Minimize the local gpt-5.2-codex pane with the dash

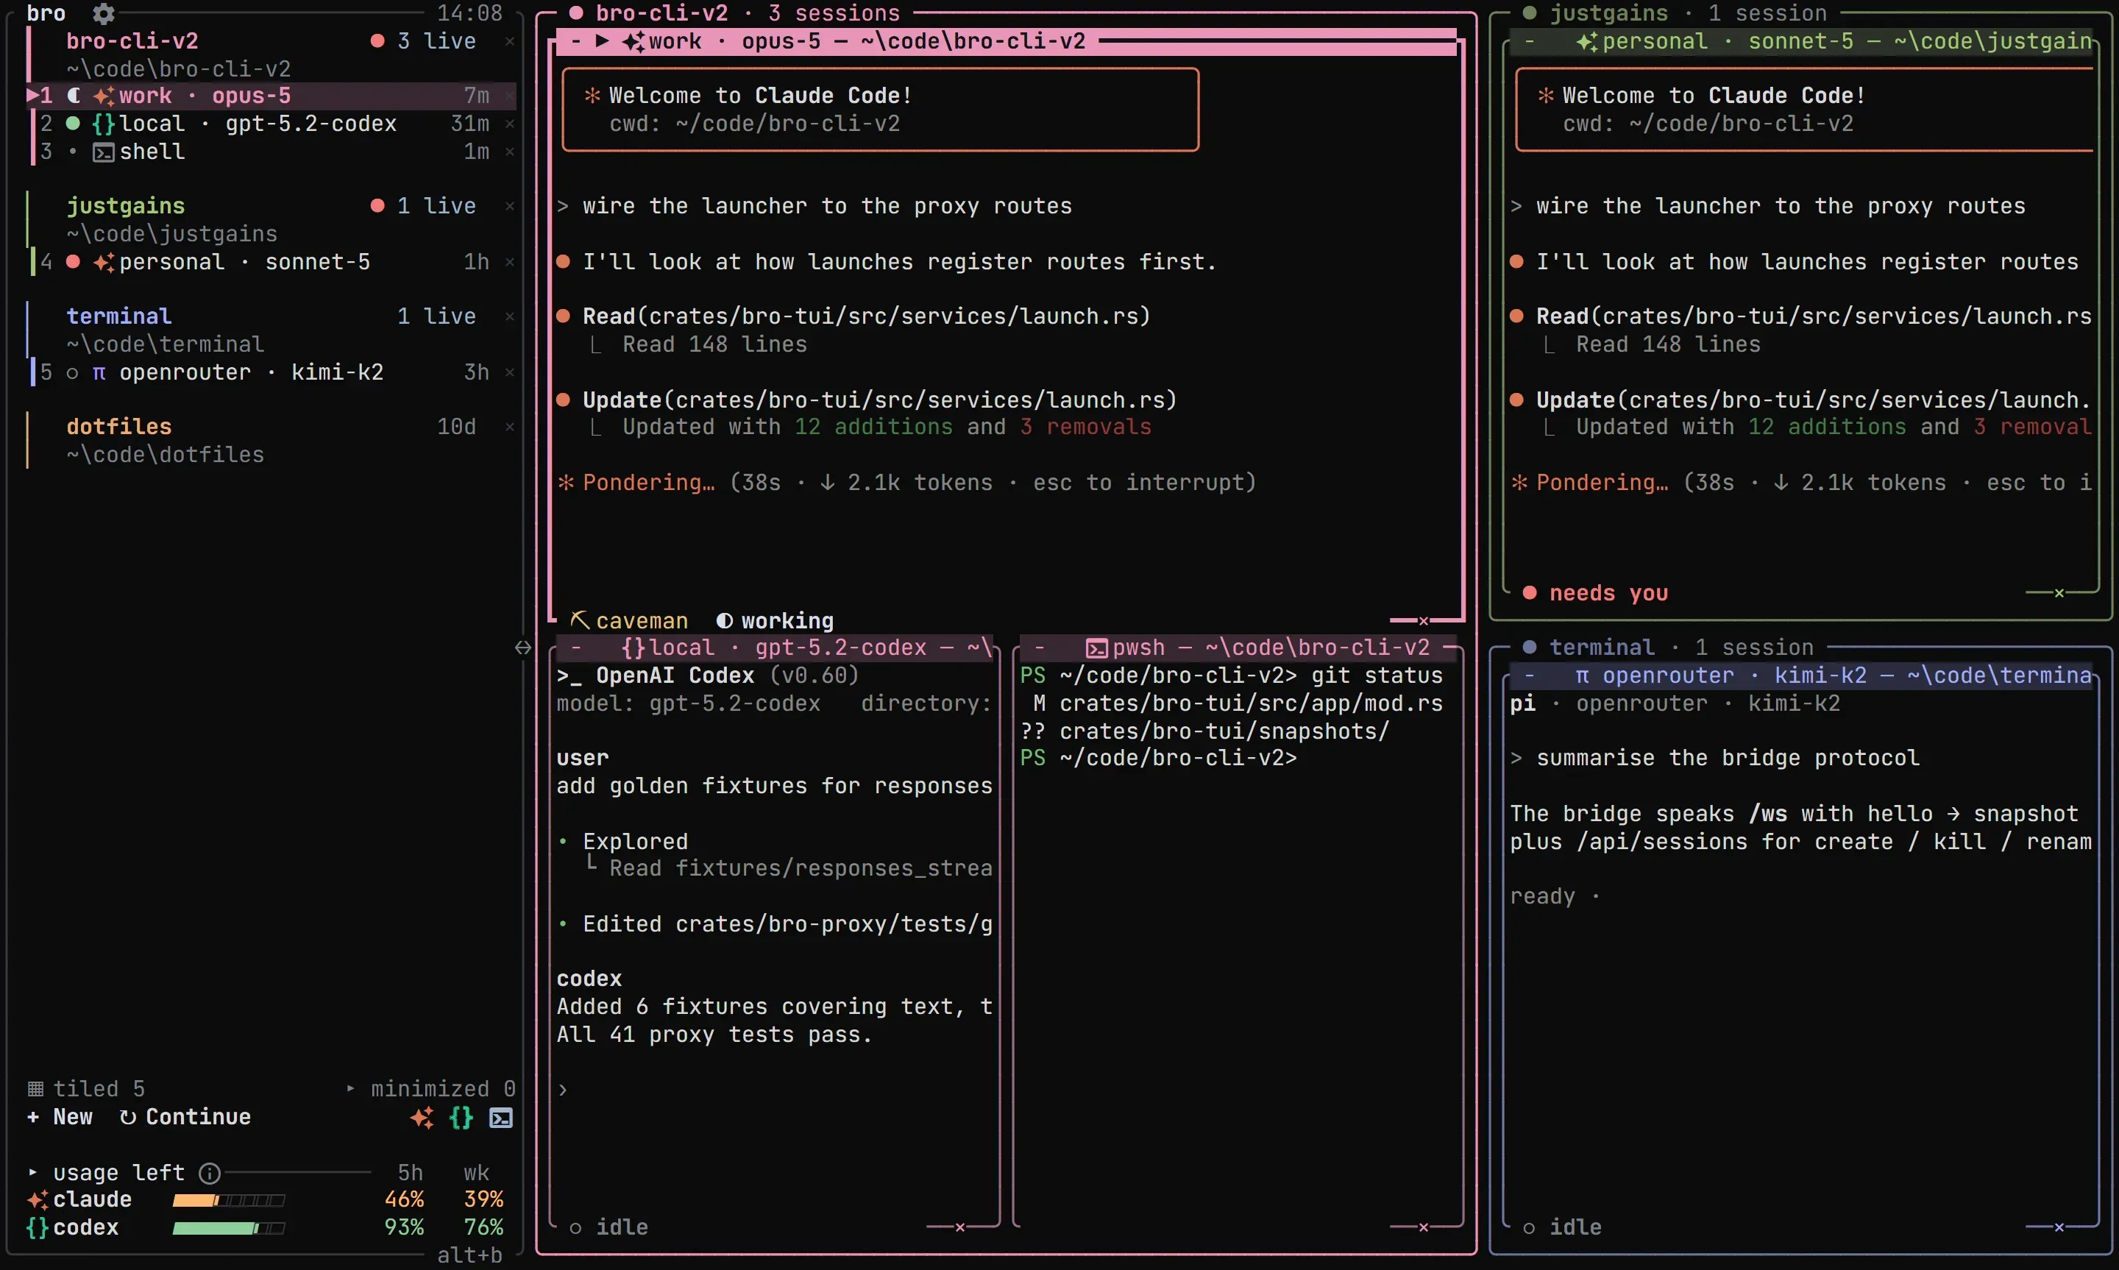577,648
